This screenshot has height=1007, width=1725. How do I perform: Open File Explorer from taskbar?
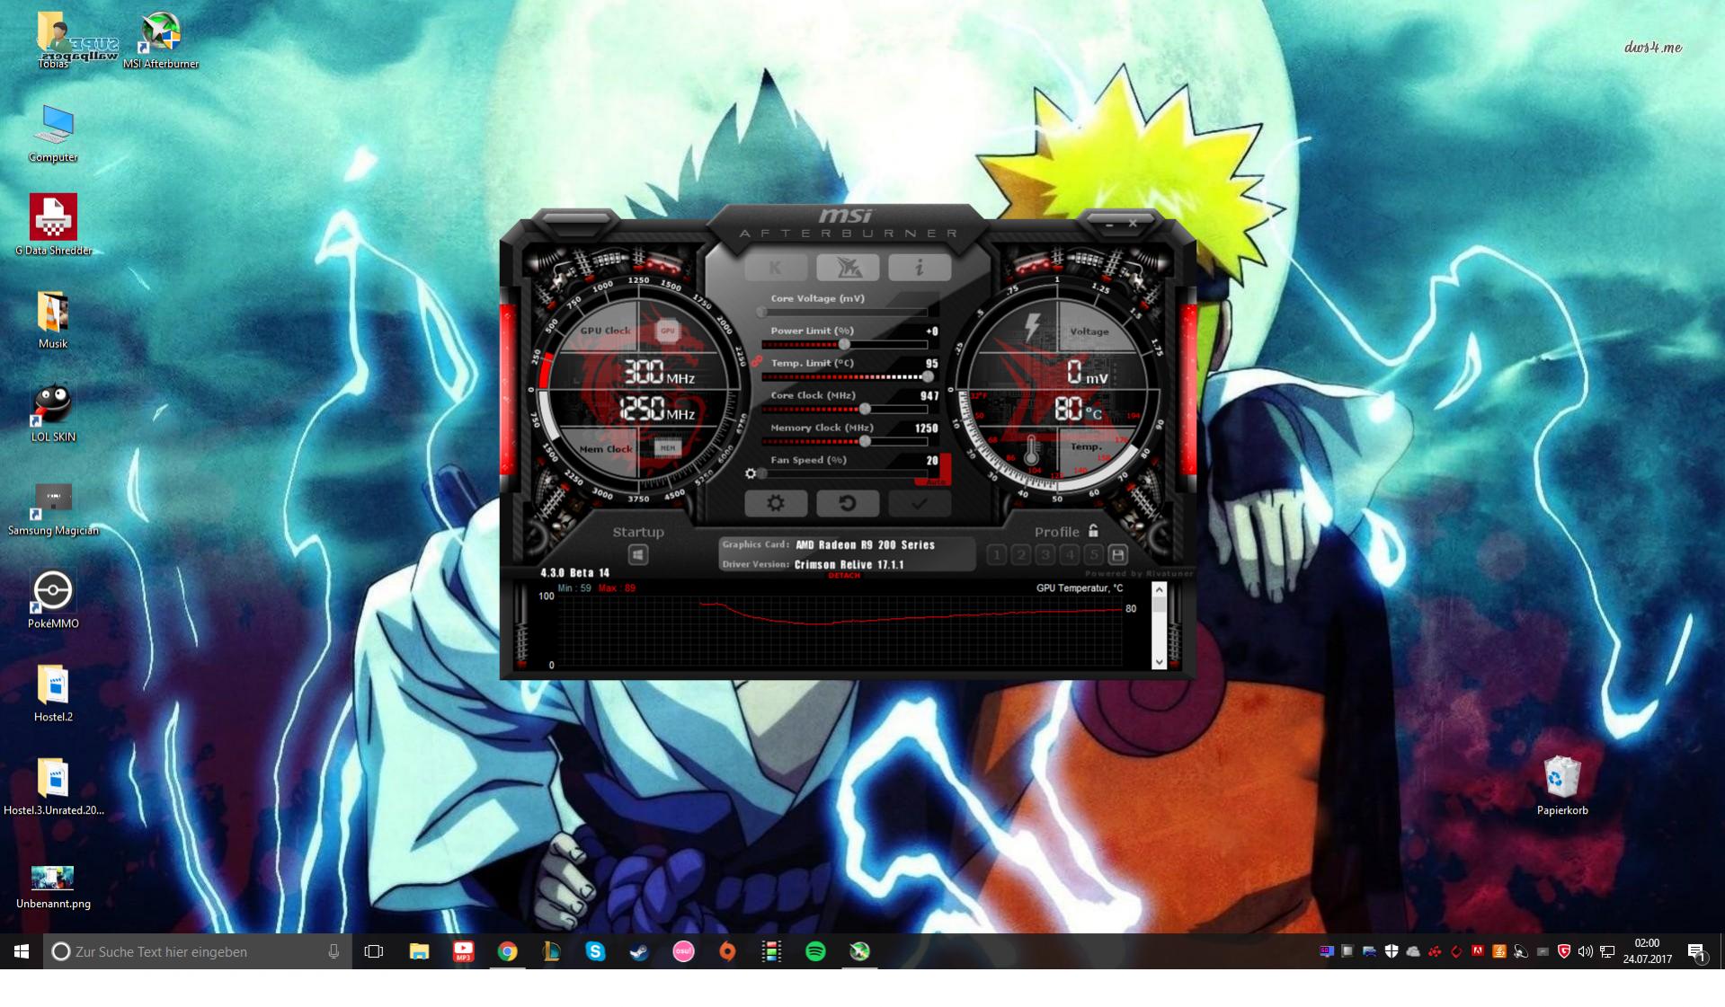(x=419, y=951)
